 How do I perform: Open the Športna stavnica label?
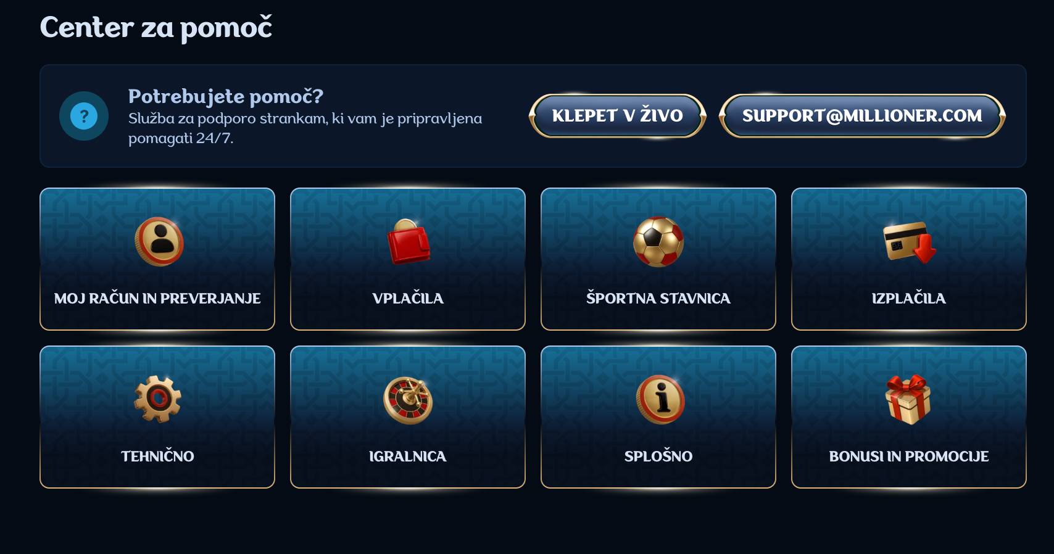tap(658, 299)
